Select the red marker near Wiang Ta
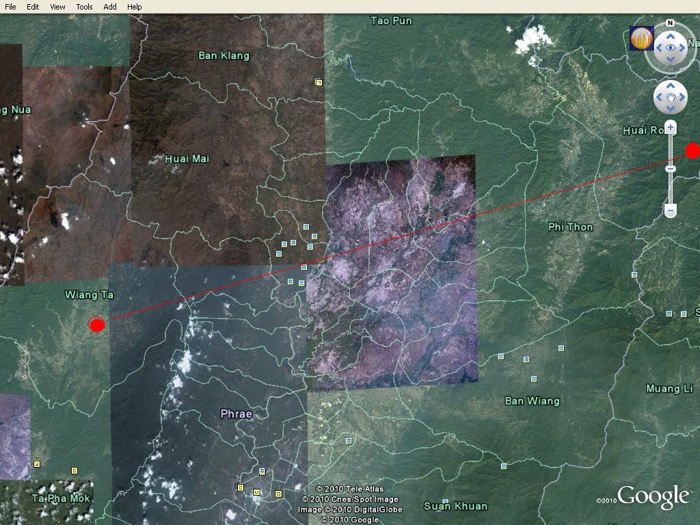The height and width of the screenshot is (525, 700). tap(97, 325)
